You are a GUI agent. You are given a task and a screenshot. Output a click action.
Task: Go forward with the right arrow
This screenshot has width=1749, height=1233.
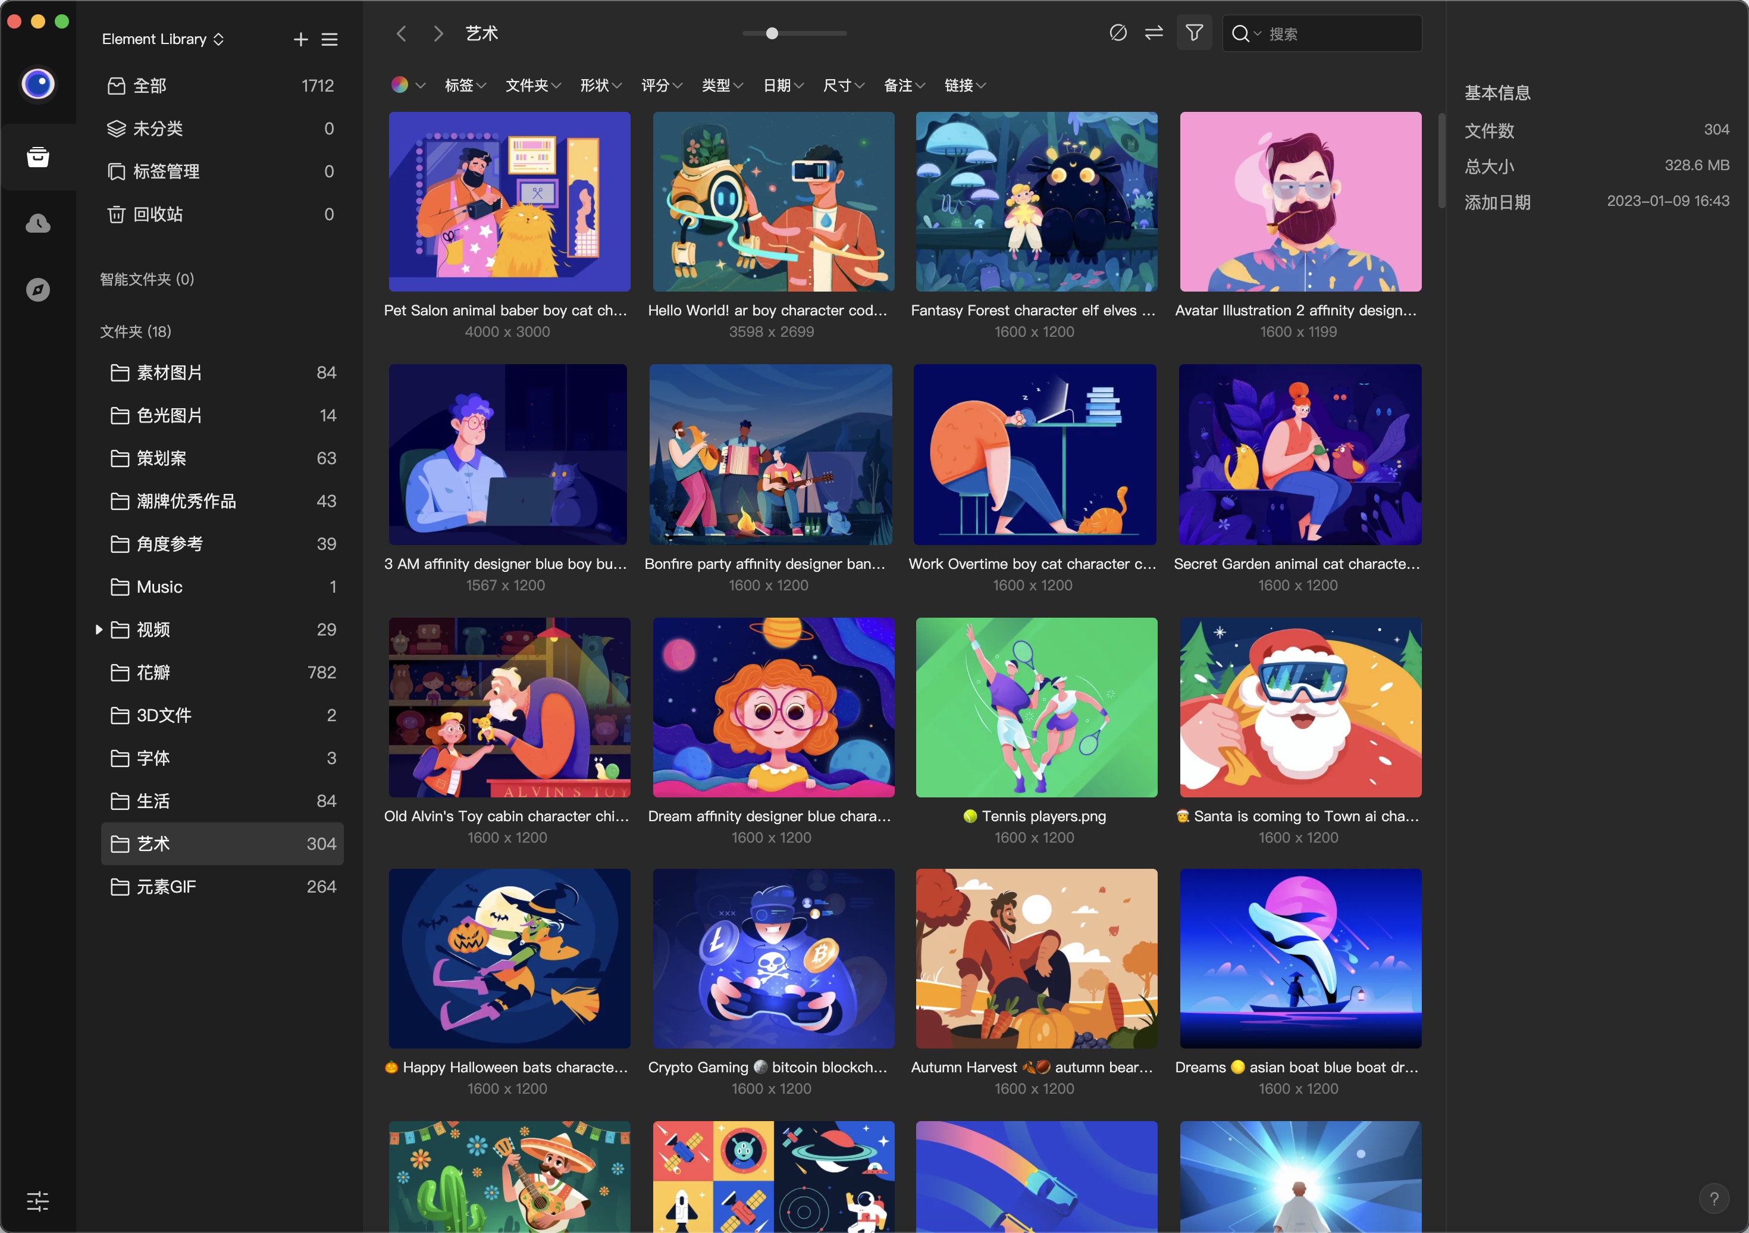click(x=438, y=33)
